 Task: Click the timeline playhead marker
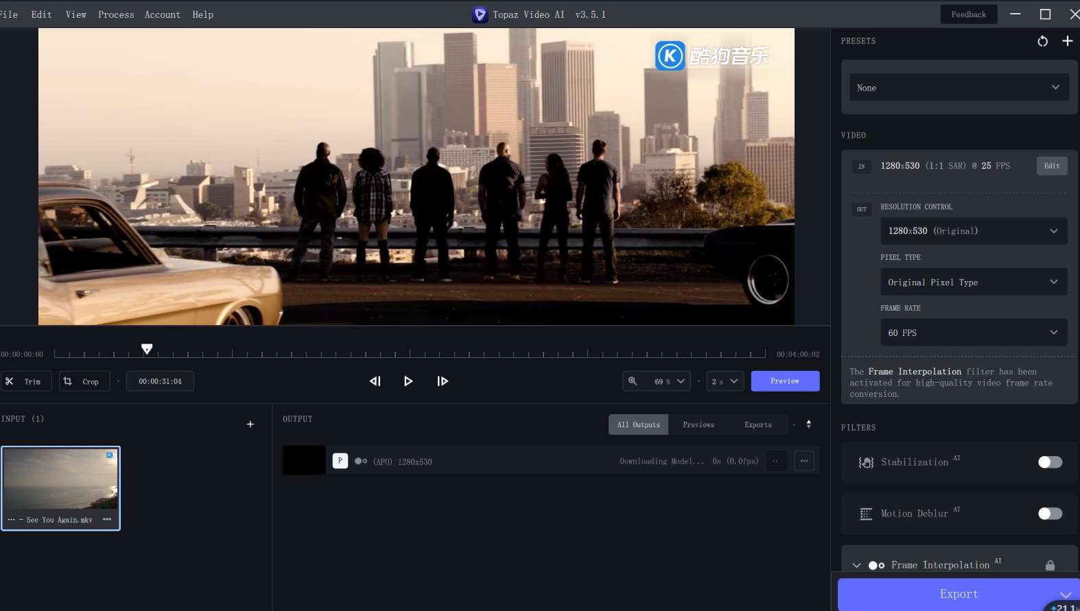(x=146, y=349)
